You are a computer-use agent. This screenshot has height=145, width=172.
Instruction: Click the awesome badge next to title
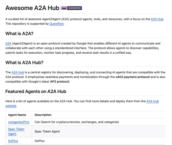point(71,8)
